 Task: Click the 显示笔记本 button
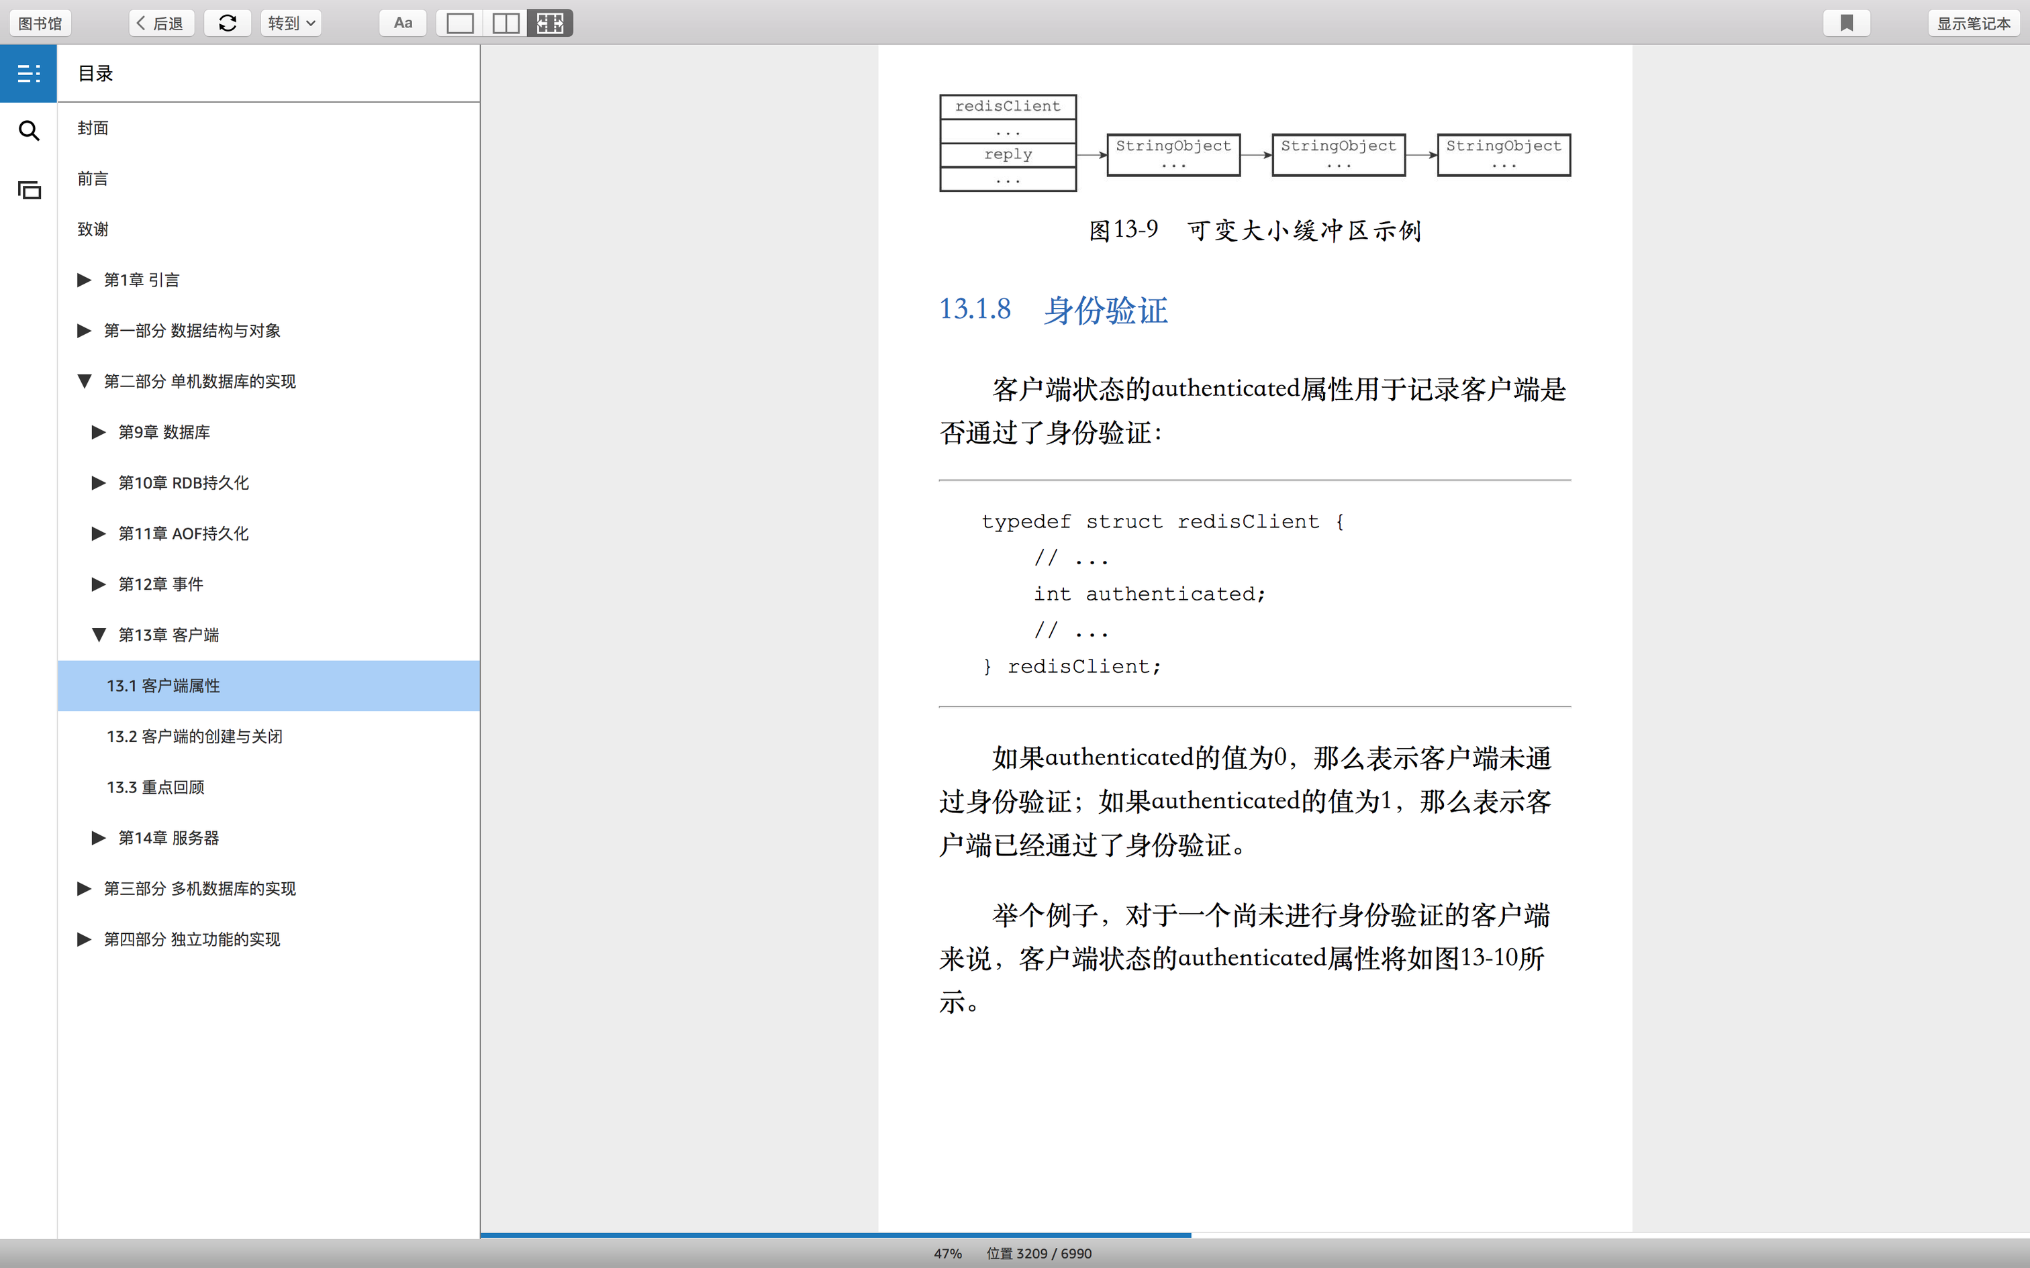[x=1973, y=23]
